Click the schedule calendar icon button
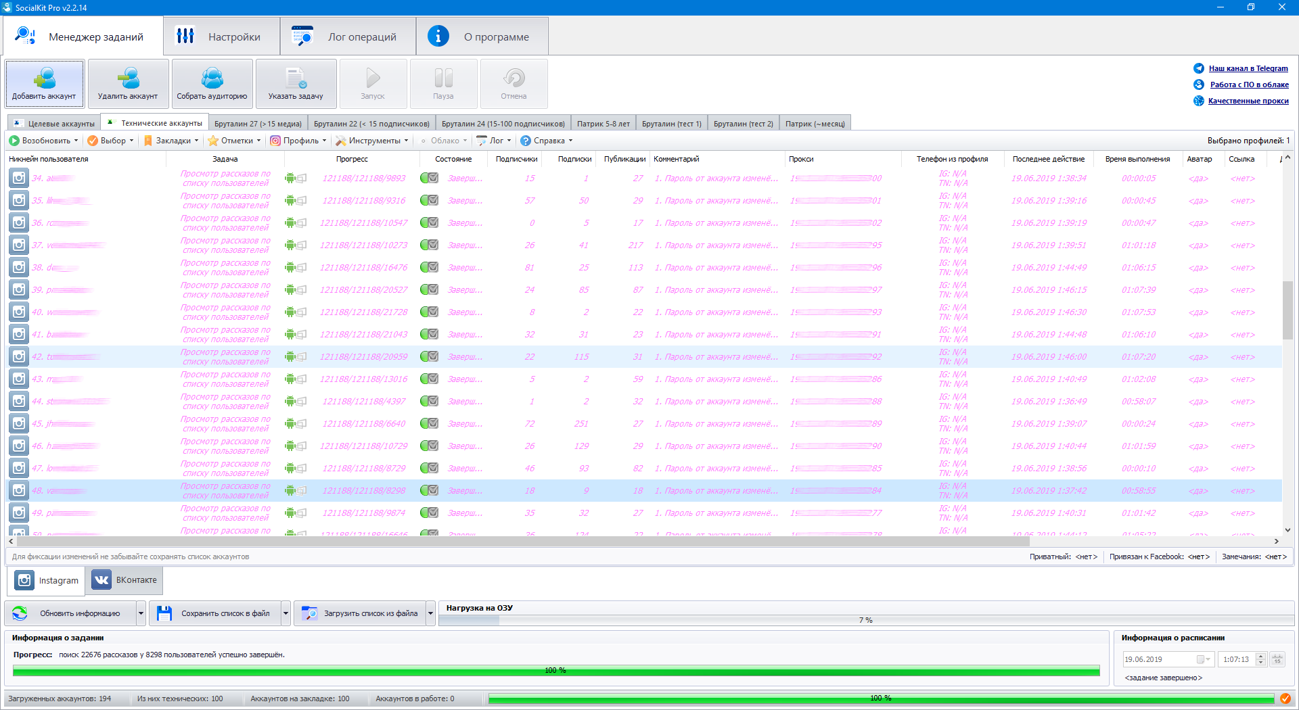 click(1277, 659)
